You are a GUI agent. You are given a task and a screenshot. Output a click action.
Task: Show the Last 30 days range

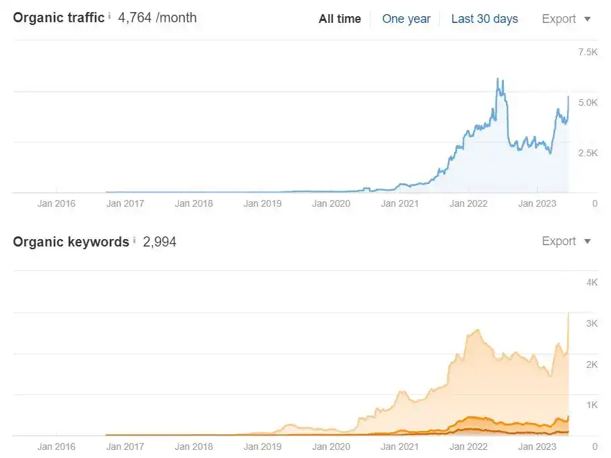484,19
